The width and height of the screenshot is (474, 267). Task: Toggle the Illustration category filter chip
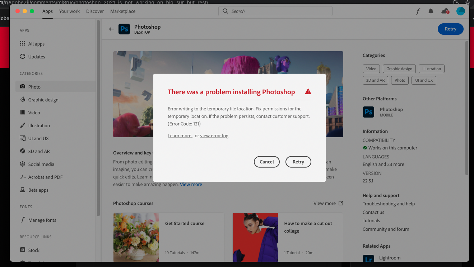(x=431, y=68)
